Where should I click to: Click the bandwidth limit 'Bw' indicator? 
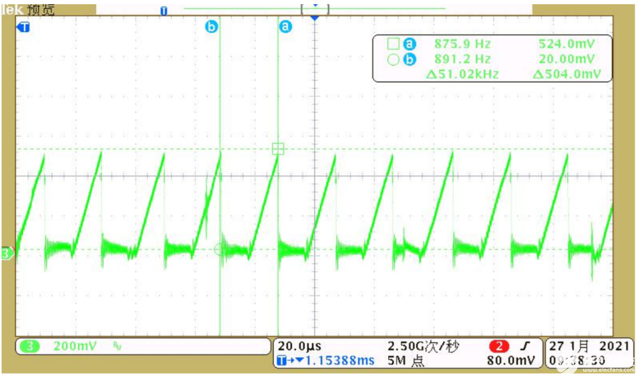pyautogui.click(x=117, y=346)
